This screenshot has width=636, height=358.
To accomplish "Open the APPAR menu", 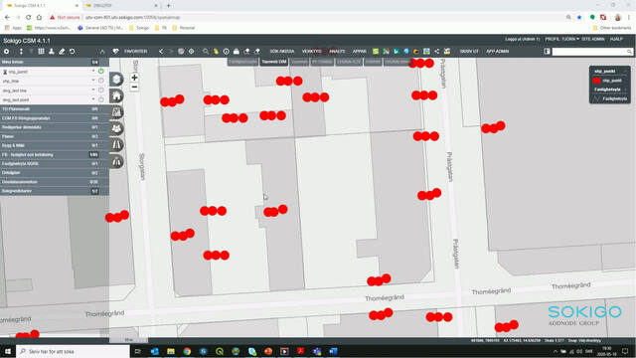I will point(359,52).
